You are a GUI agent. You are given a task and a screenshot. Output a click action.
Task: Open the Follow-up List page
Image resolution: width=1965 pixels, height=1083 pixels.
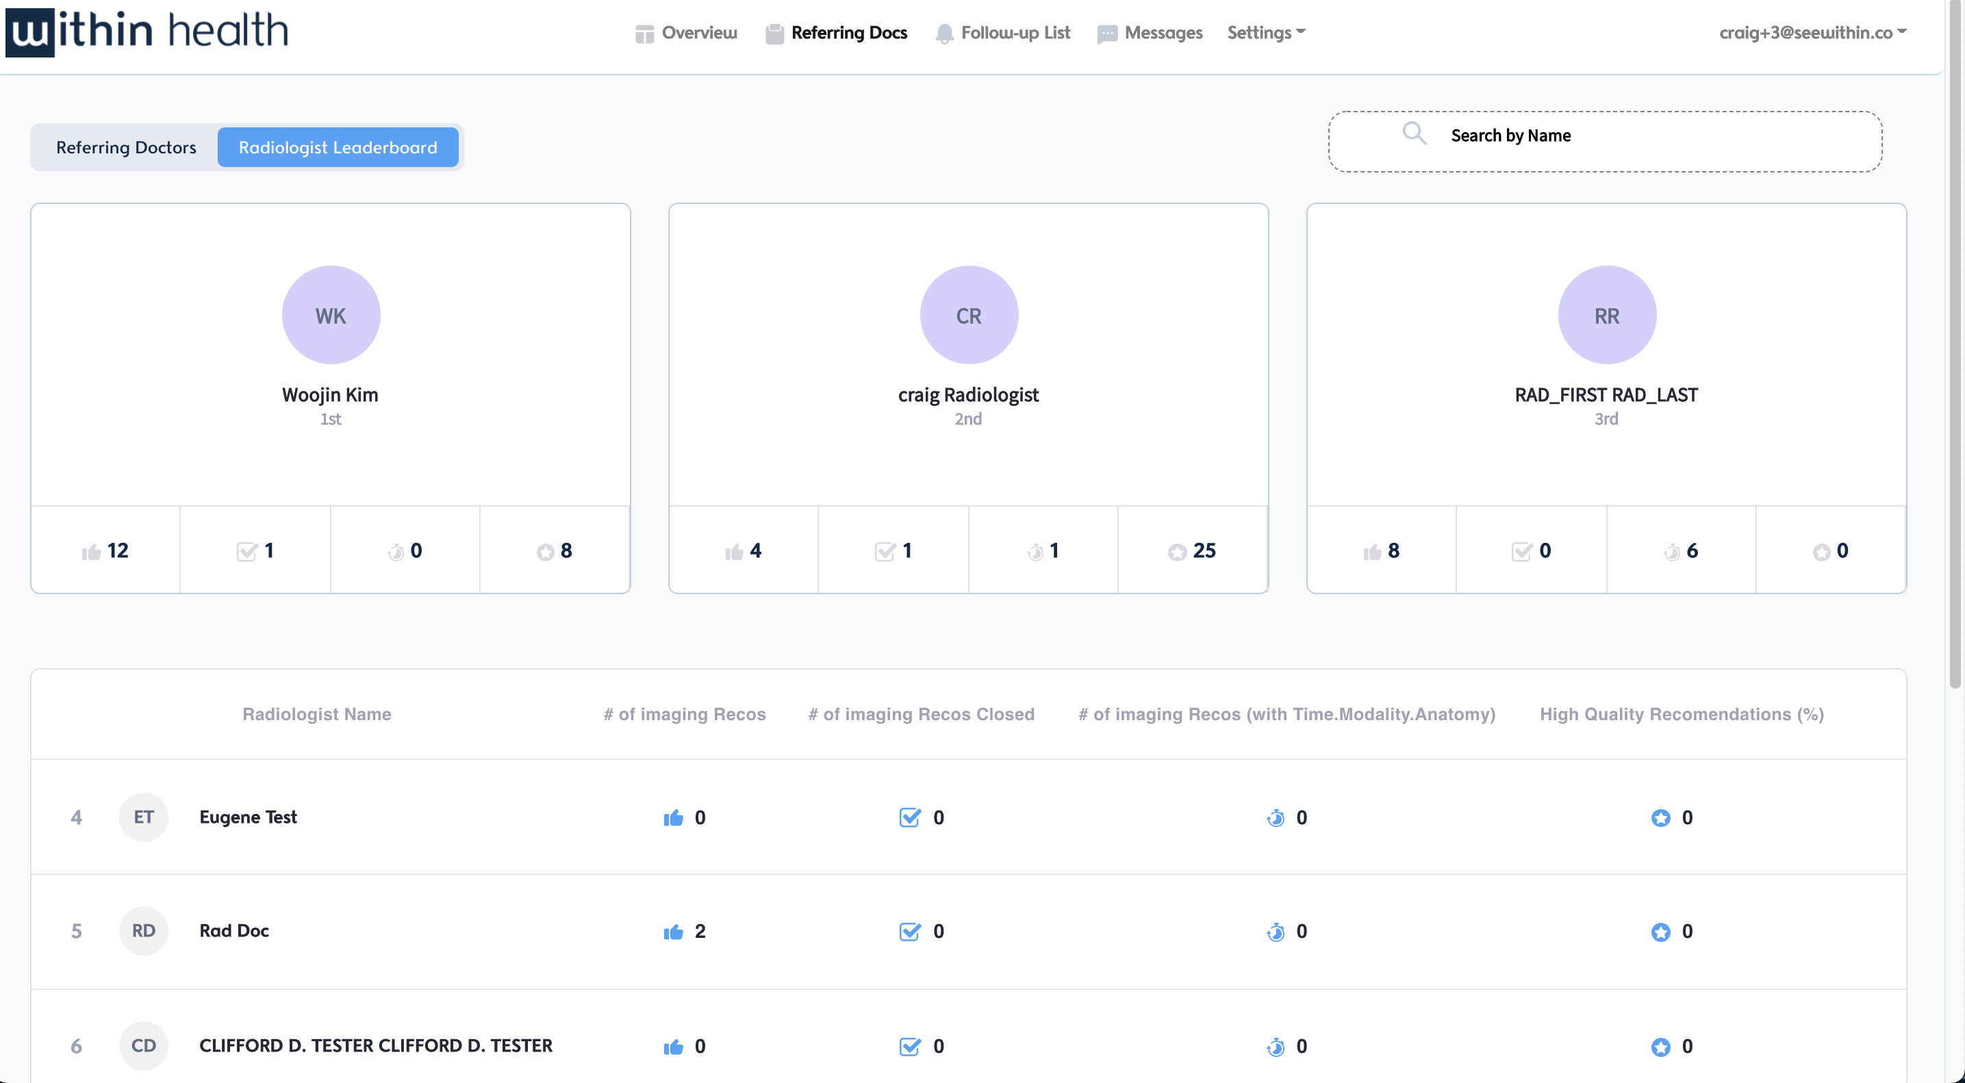pos(1003,33)
